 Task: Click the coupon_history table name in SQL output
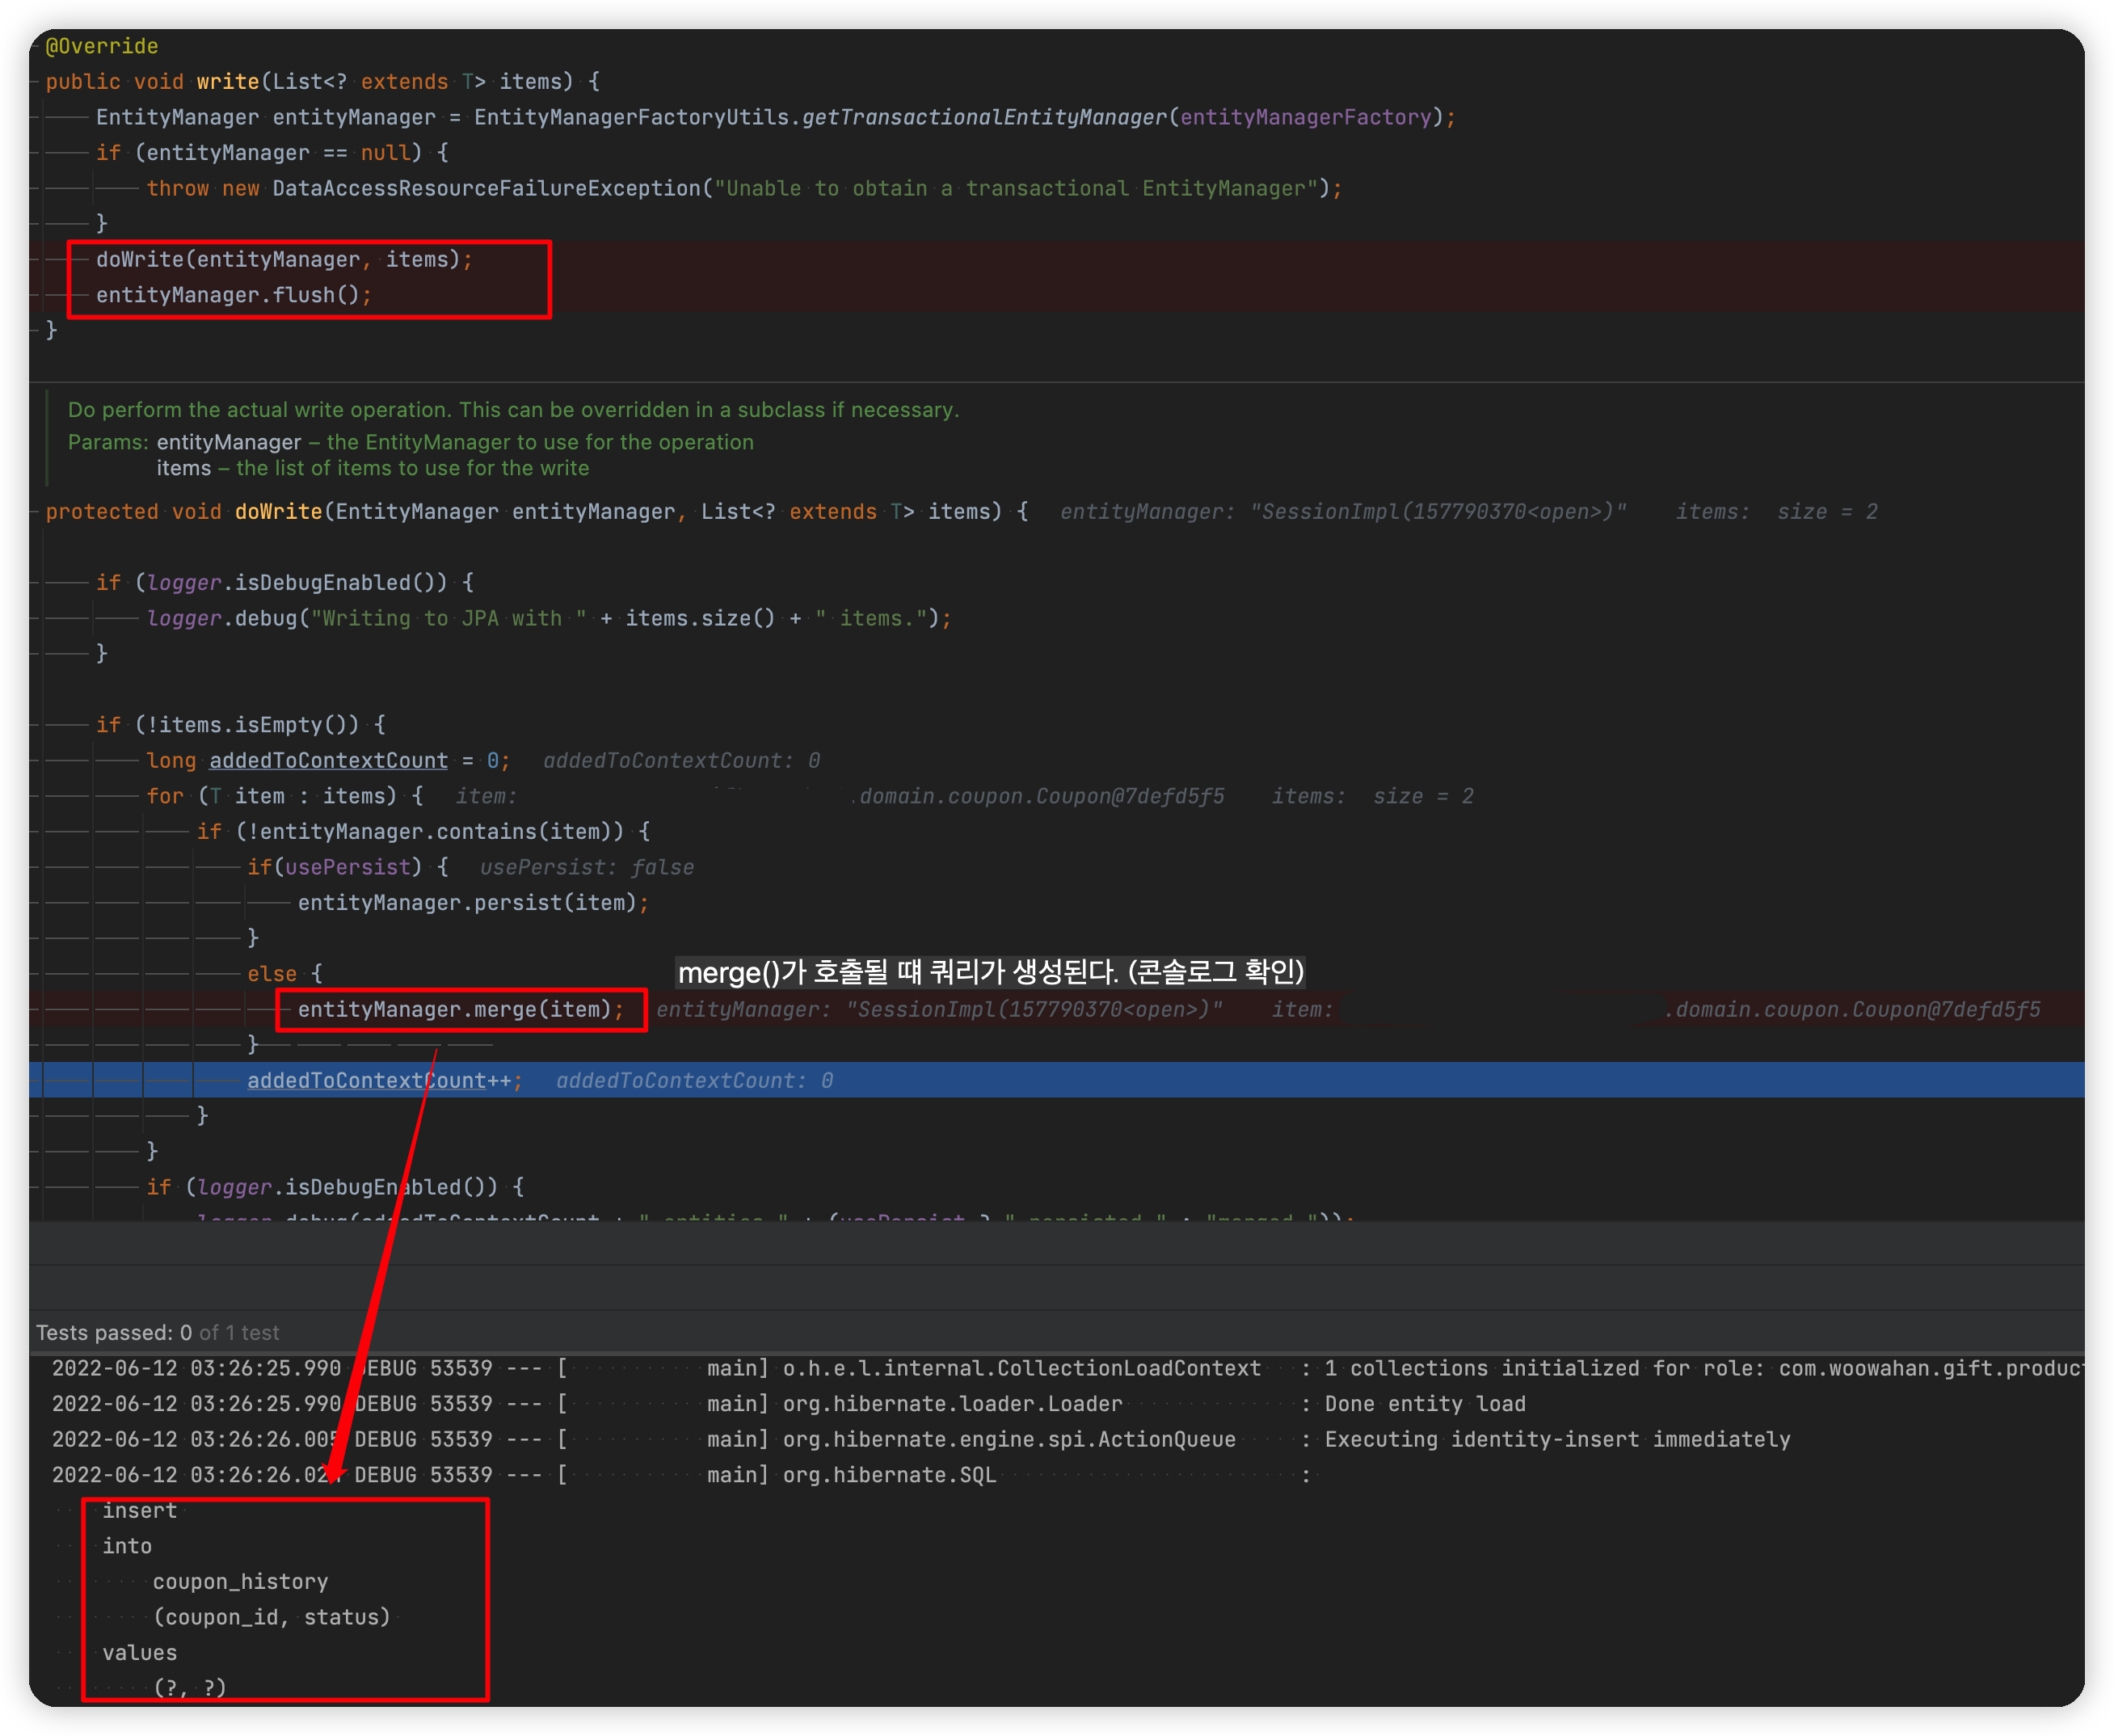click(240, 1581)
